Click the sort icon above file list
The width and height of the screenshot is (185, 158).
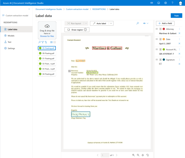coord(46,42)
